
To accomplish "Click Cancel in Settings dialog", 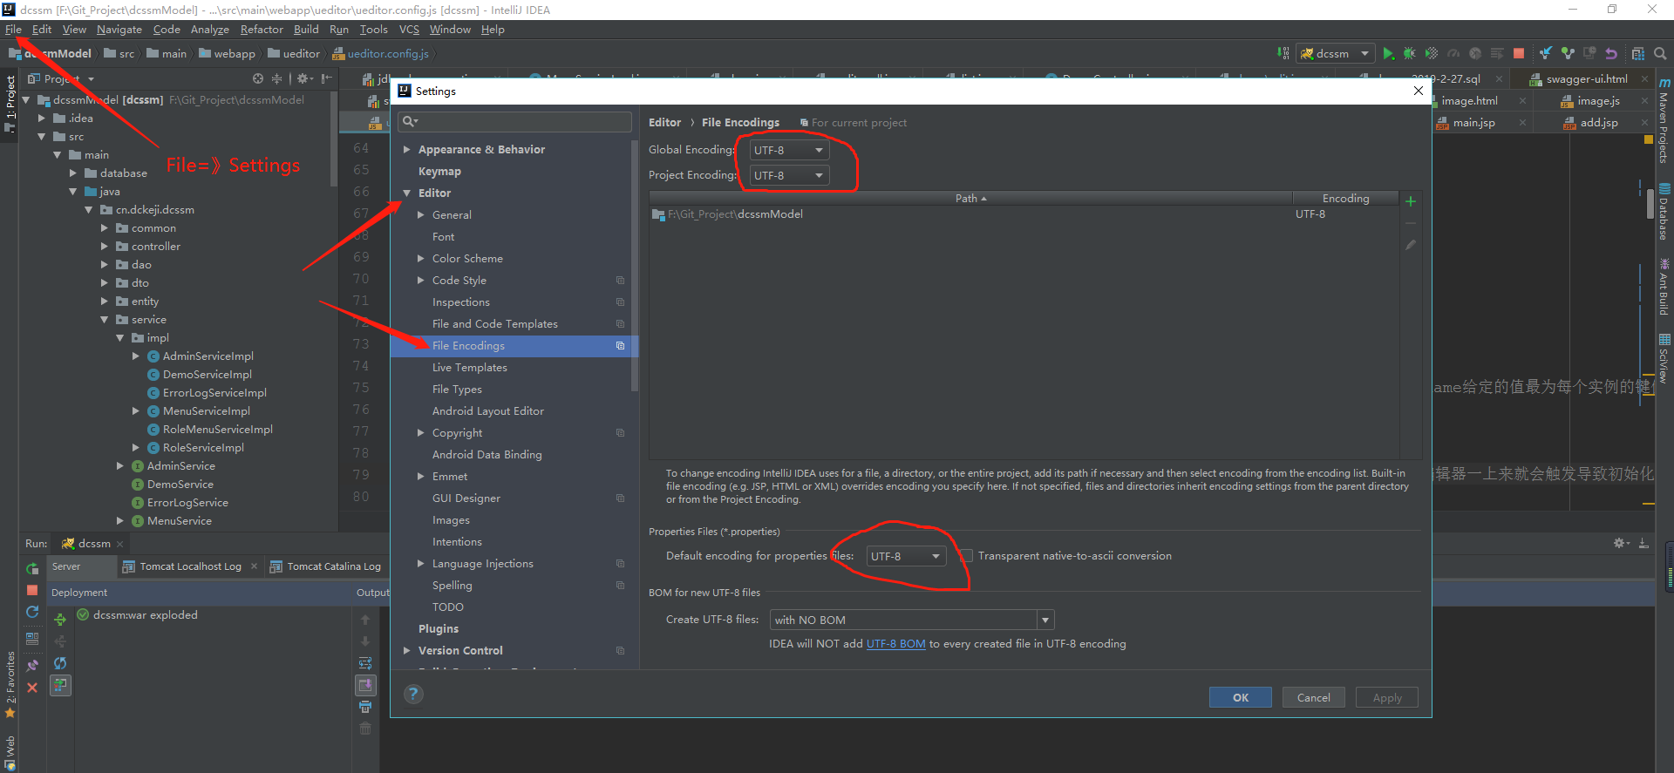I will click(x=1313, y=697).
